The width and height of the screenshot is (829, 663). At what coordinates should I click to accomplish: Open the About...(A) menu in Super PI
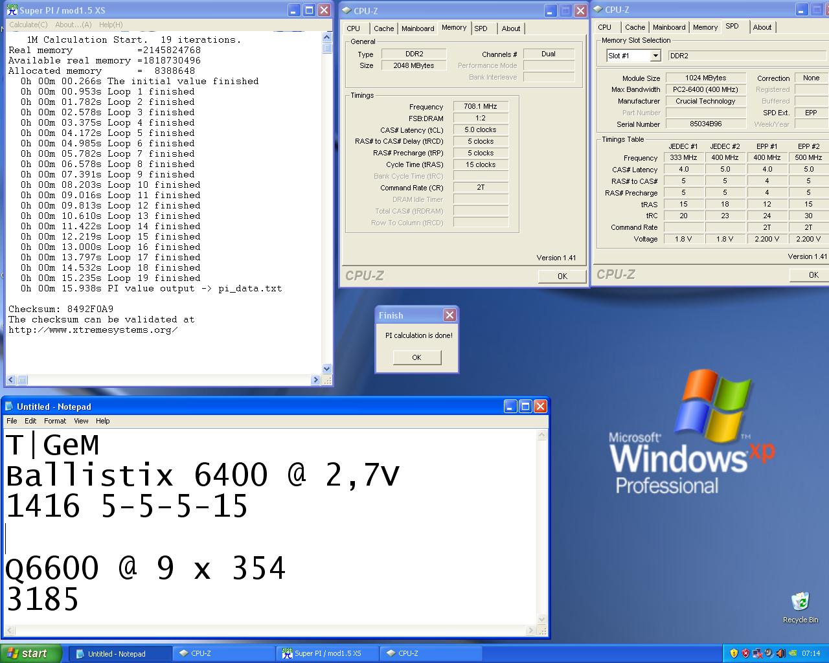73,25
